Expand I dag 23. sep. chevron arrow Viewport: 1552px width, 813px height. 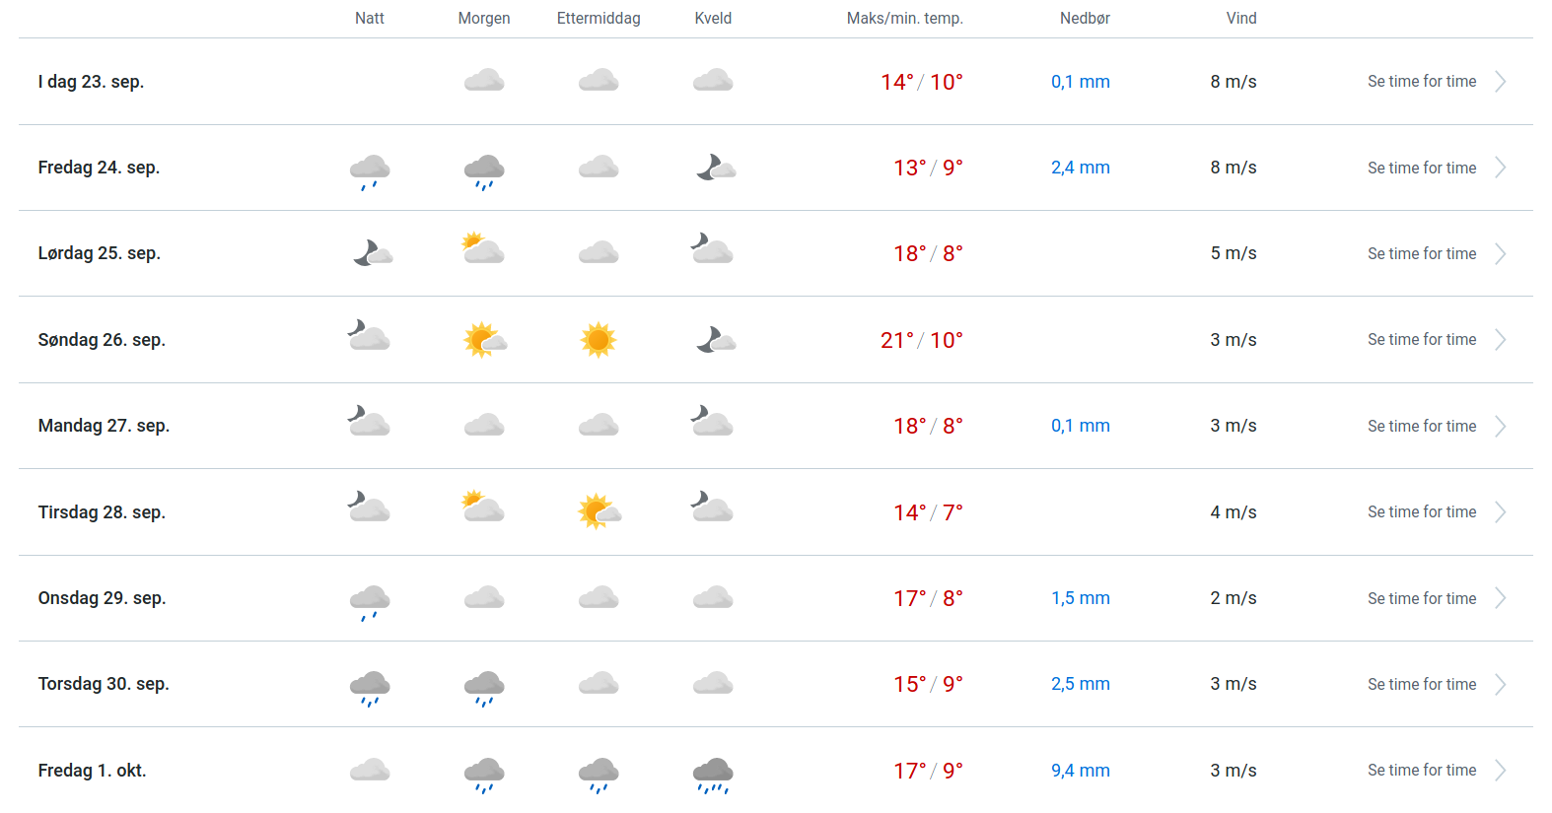1500,82
